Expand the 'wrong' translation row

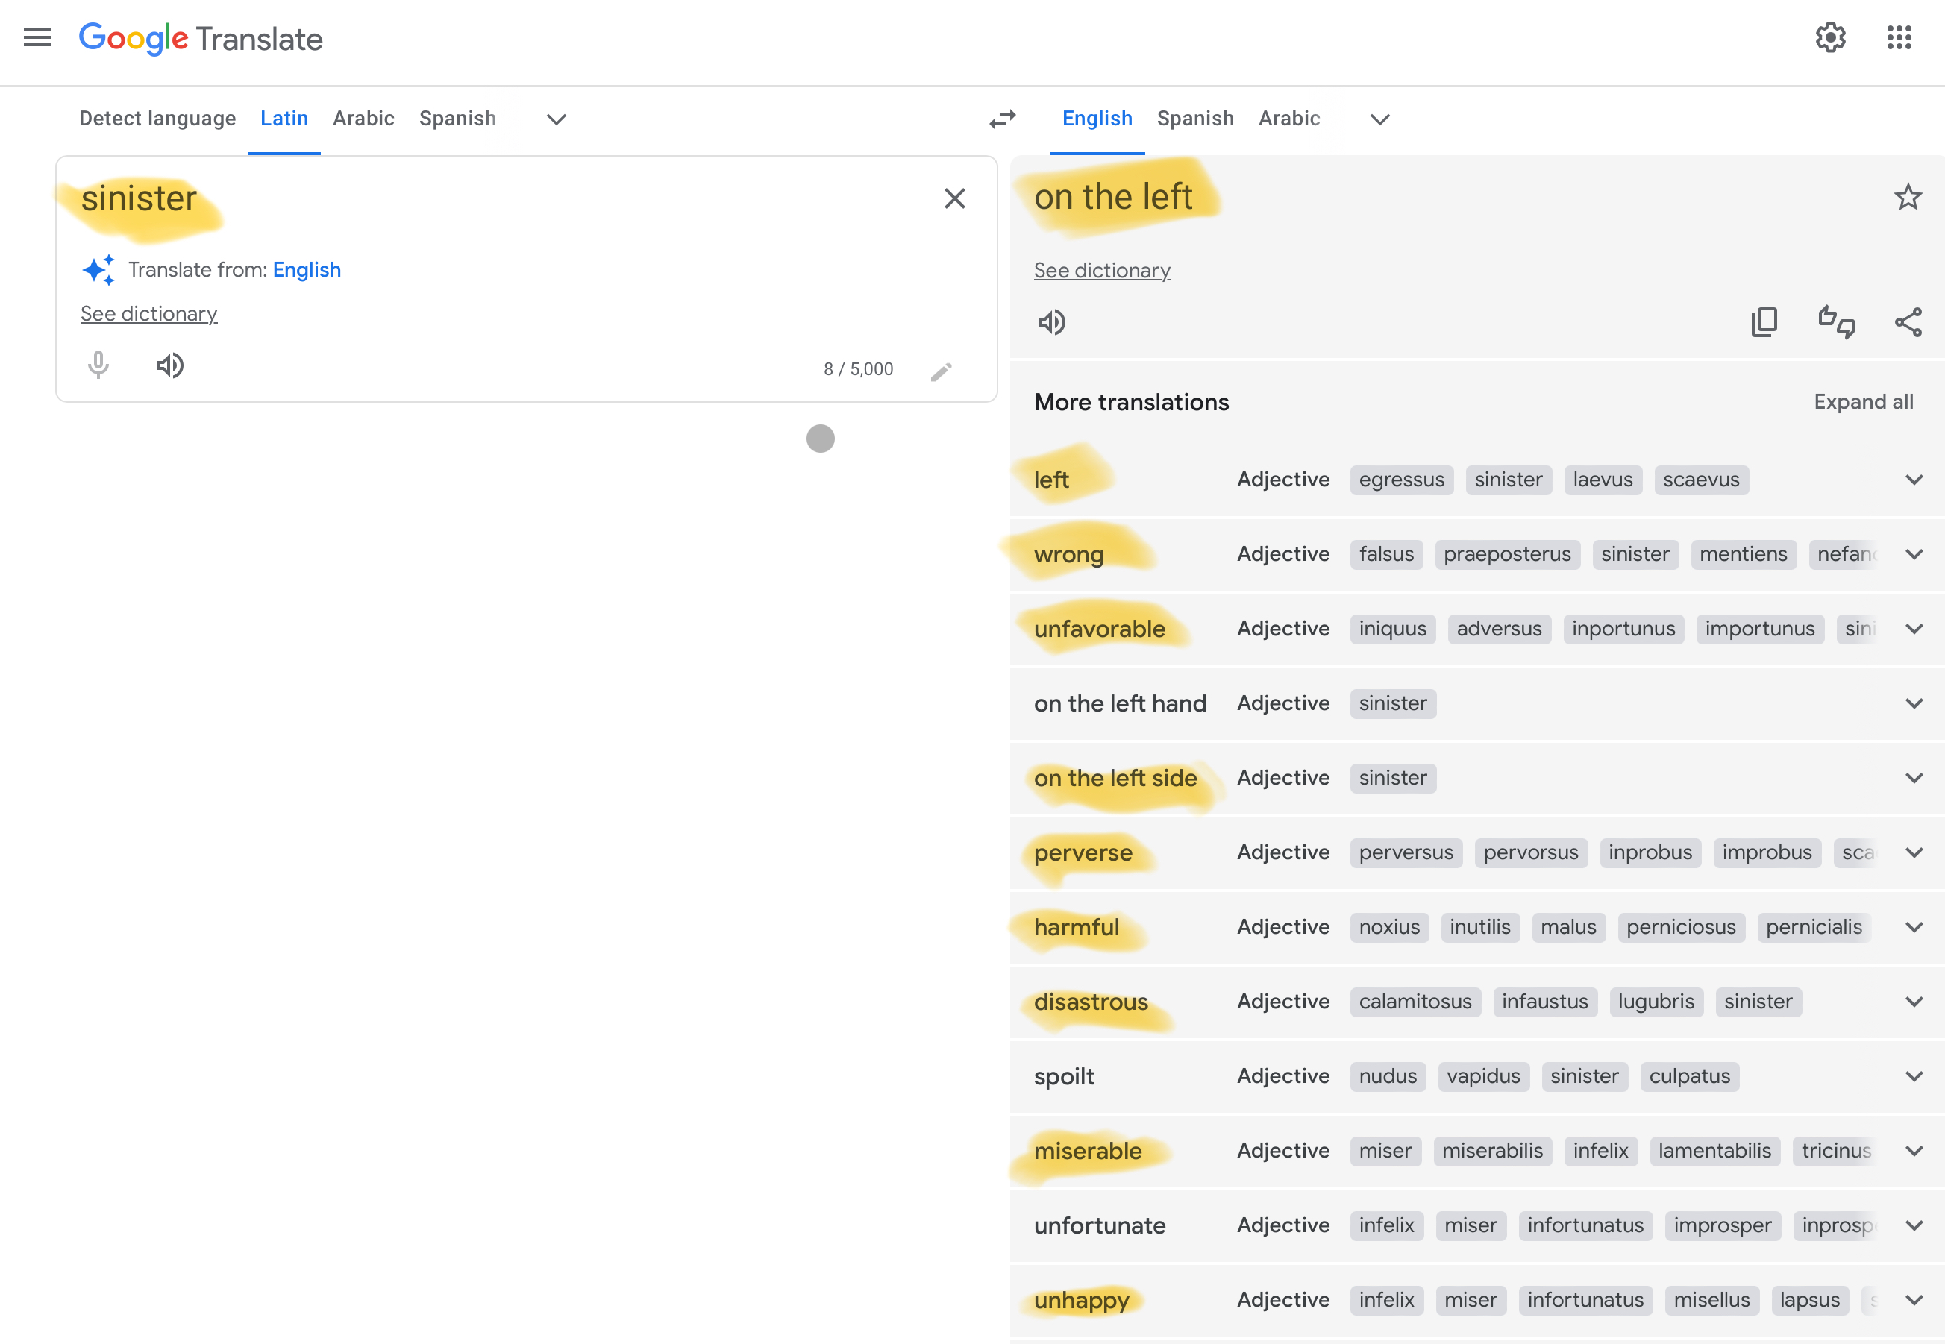click(1913, 554)
